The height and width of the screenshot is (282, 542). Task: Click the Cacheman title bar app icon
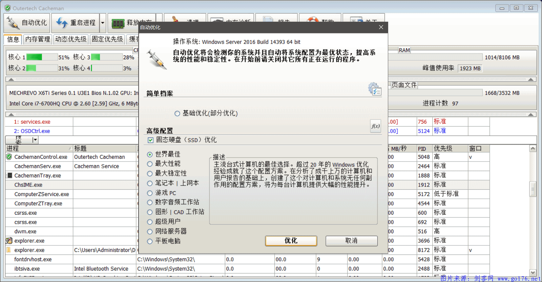[7, 8]
